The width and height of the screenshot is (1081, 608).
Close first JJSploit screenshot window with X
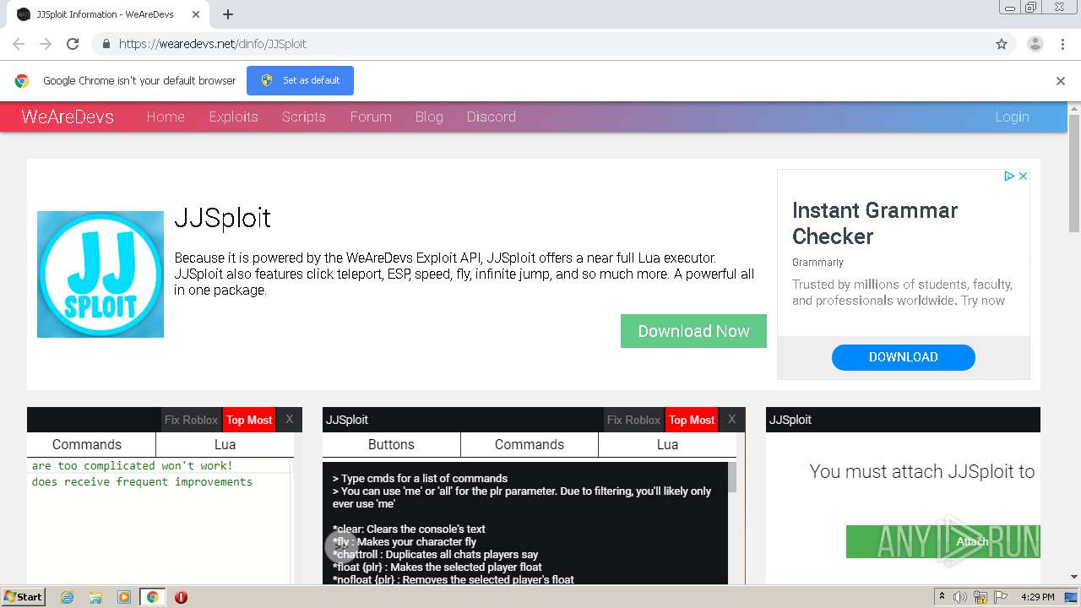(x=289, y=419)
